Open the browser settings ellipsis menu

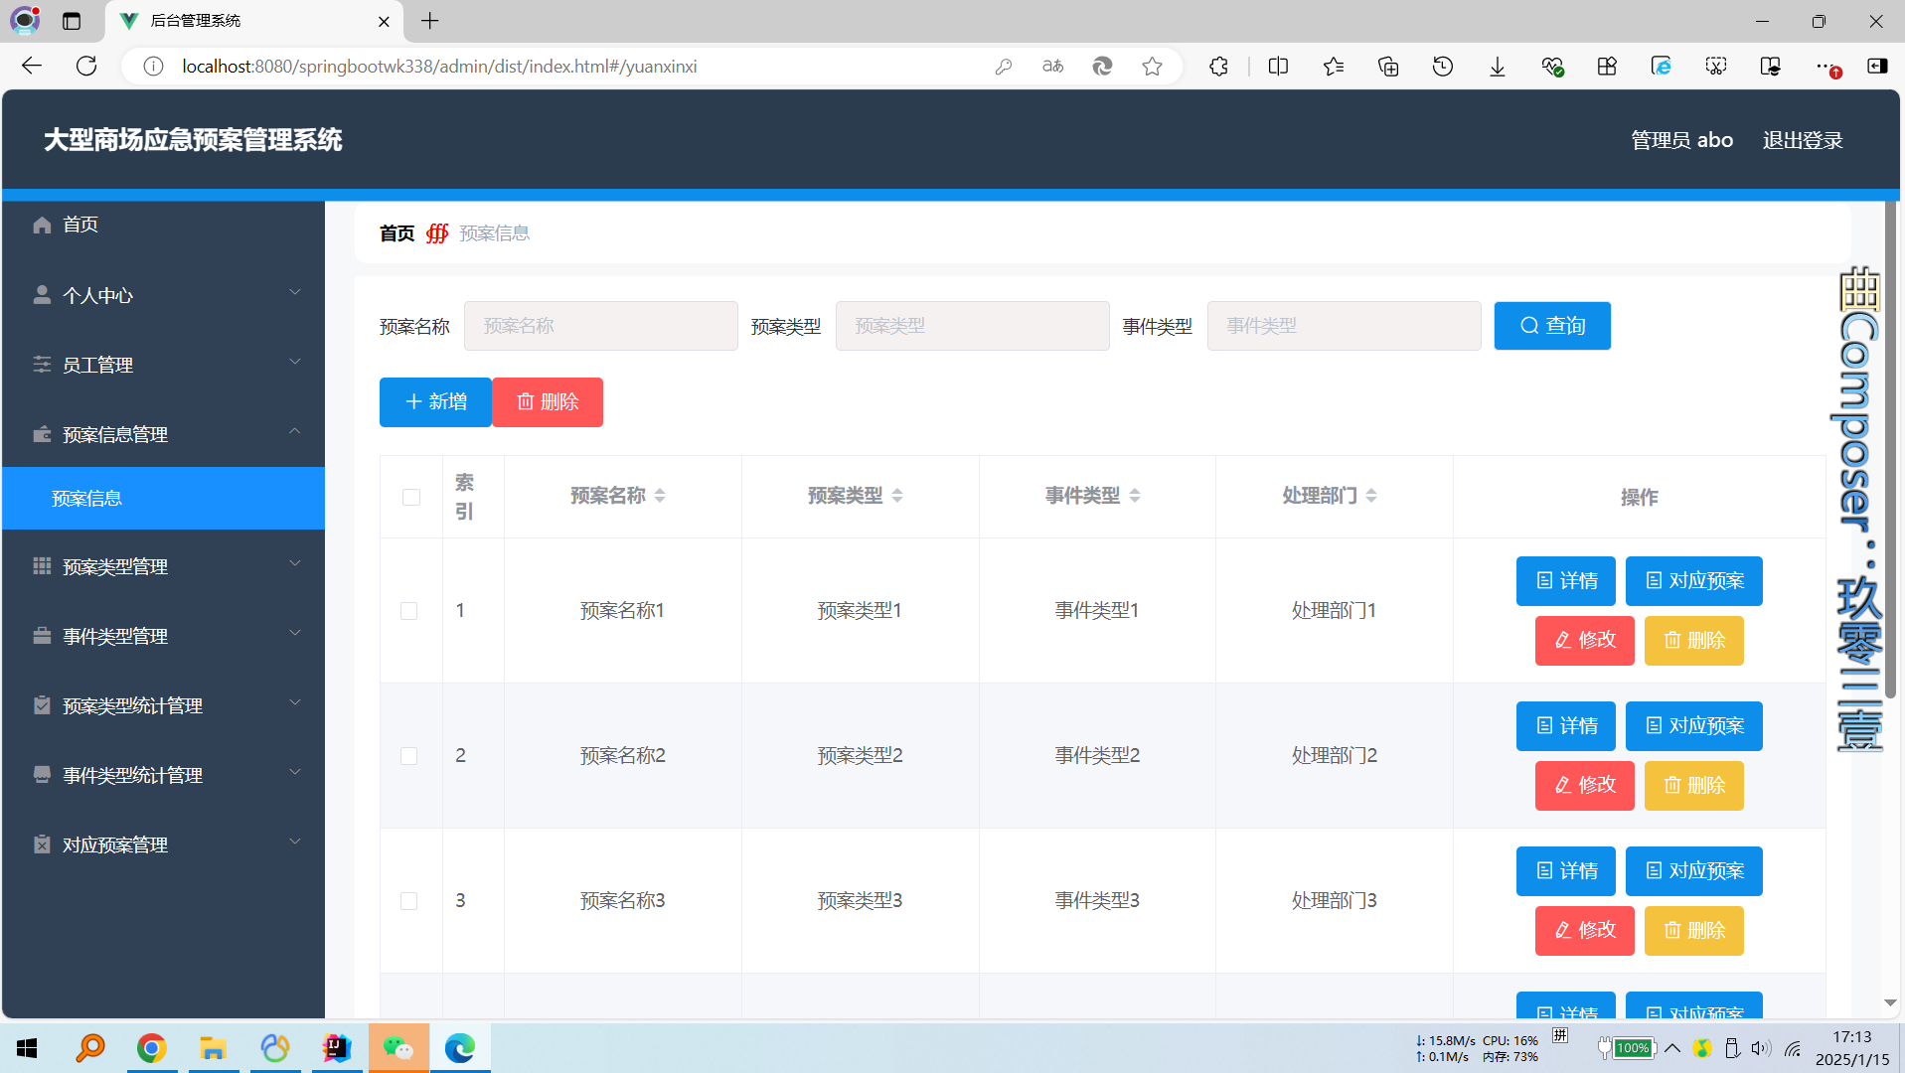pyautogui.click(x=1825, y=67)
